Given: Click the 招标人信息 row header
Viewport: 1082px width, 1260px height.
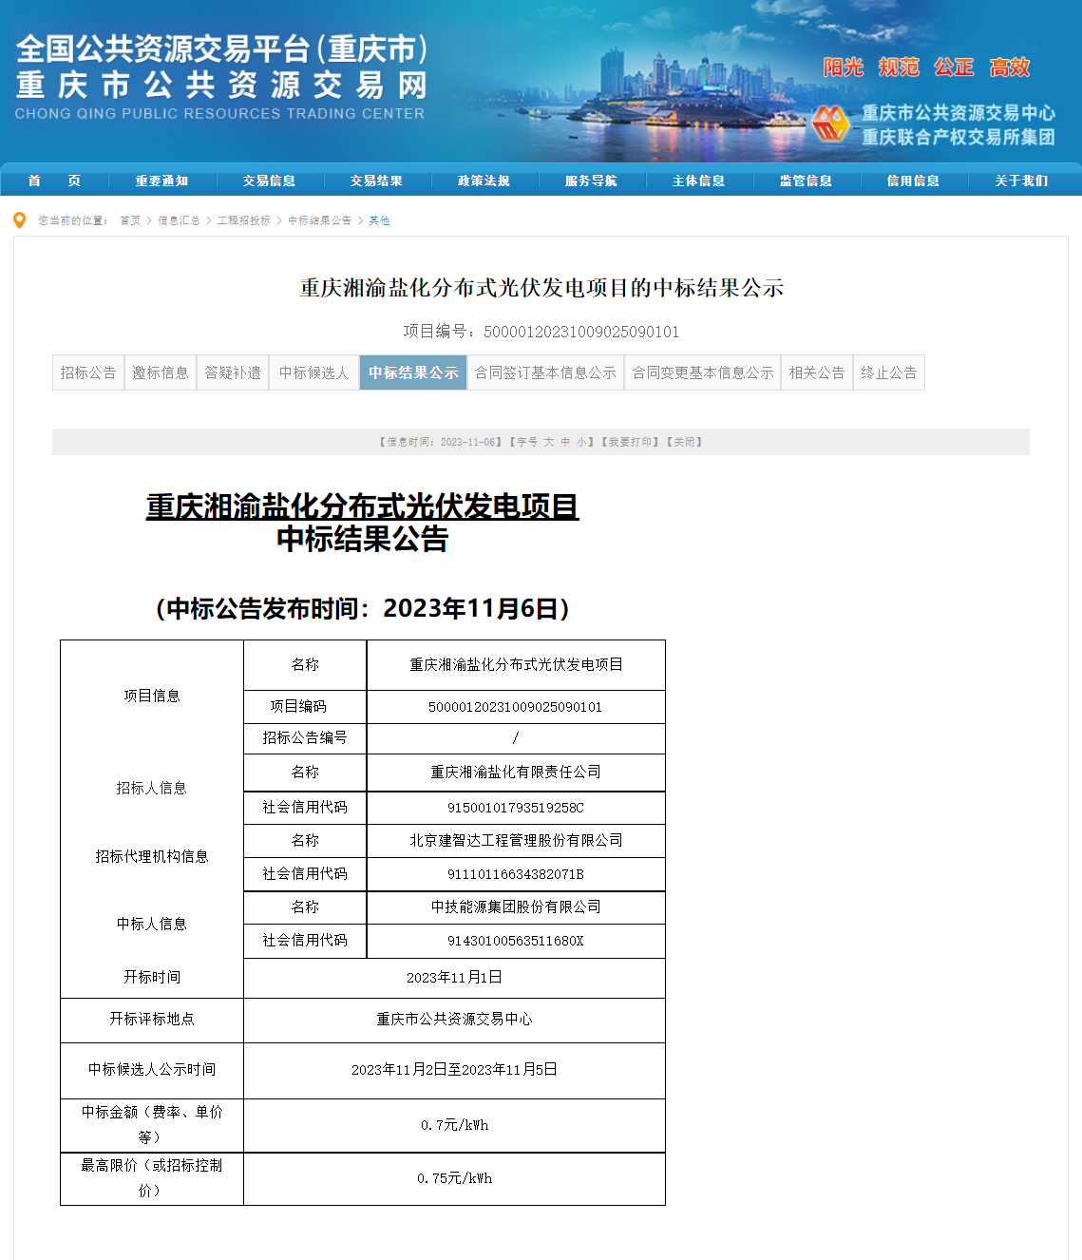Looking at the screenshot, I should (x=152, y=788).
